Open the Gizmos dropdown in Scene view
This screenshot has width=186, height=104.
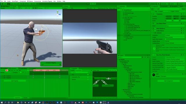pos(41,8)
